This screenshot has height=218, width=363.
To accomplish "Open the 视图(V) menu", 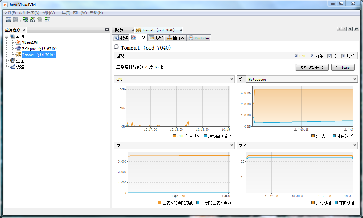I will click(x=48, y=13).
